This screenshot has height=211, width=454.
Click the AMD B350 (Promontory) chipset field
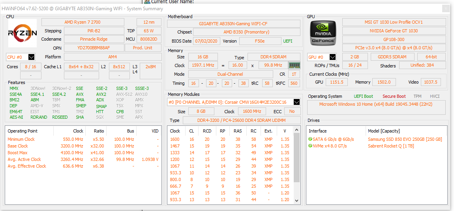coord(246,32)
